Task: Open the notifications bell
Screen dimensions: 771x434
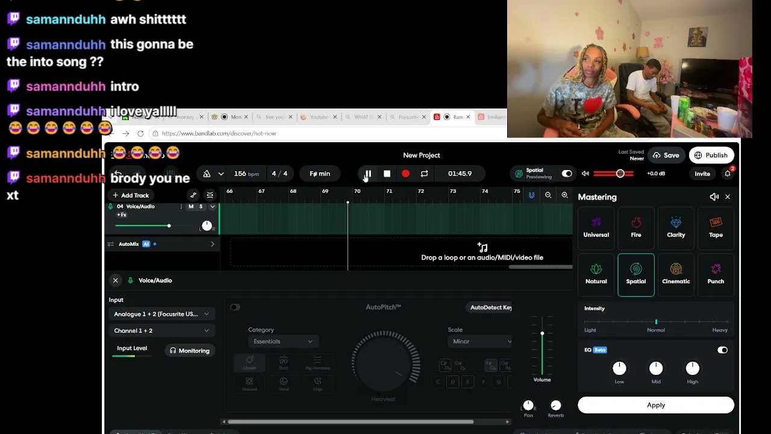Action: (x=728, y=174)
